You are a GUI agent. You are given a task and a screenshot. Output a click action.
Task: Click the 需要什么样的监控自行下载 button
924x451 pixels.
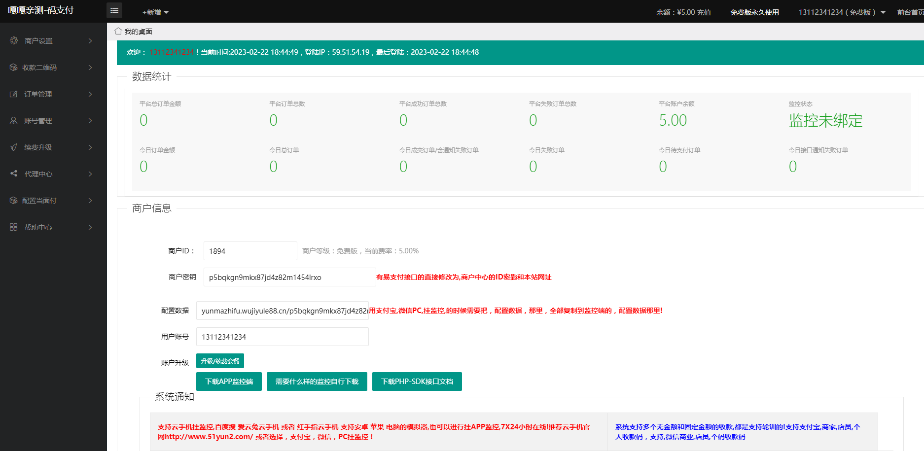[x=317, y=382]
